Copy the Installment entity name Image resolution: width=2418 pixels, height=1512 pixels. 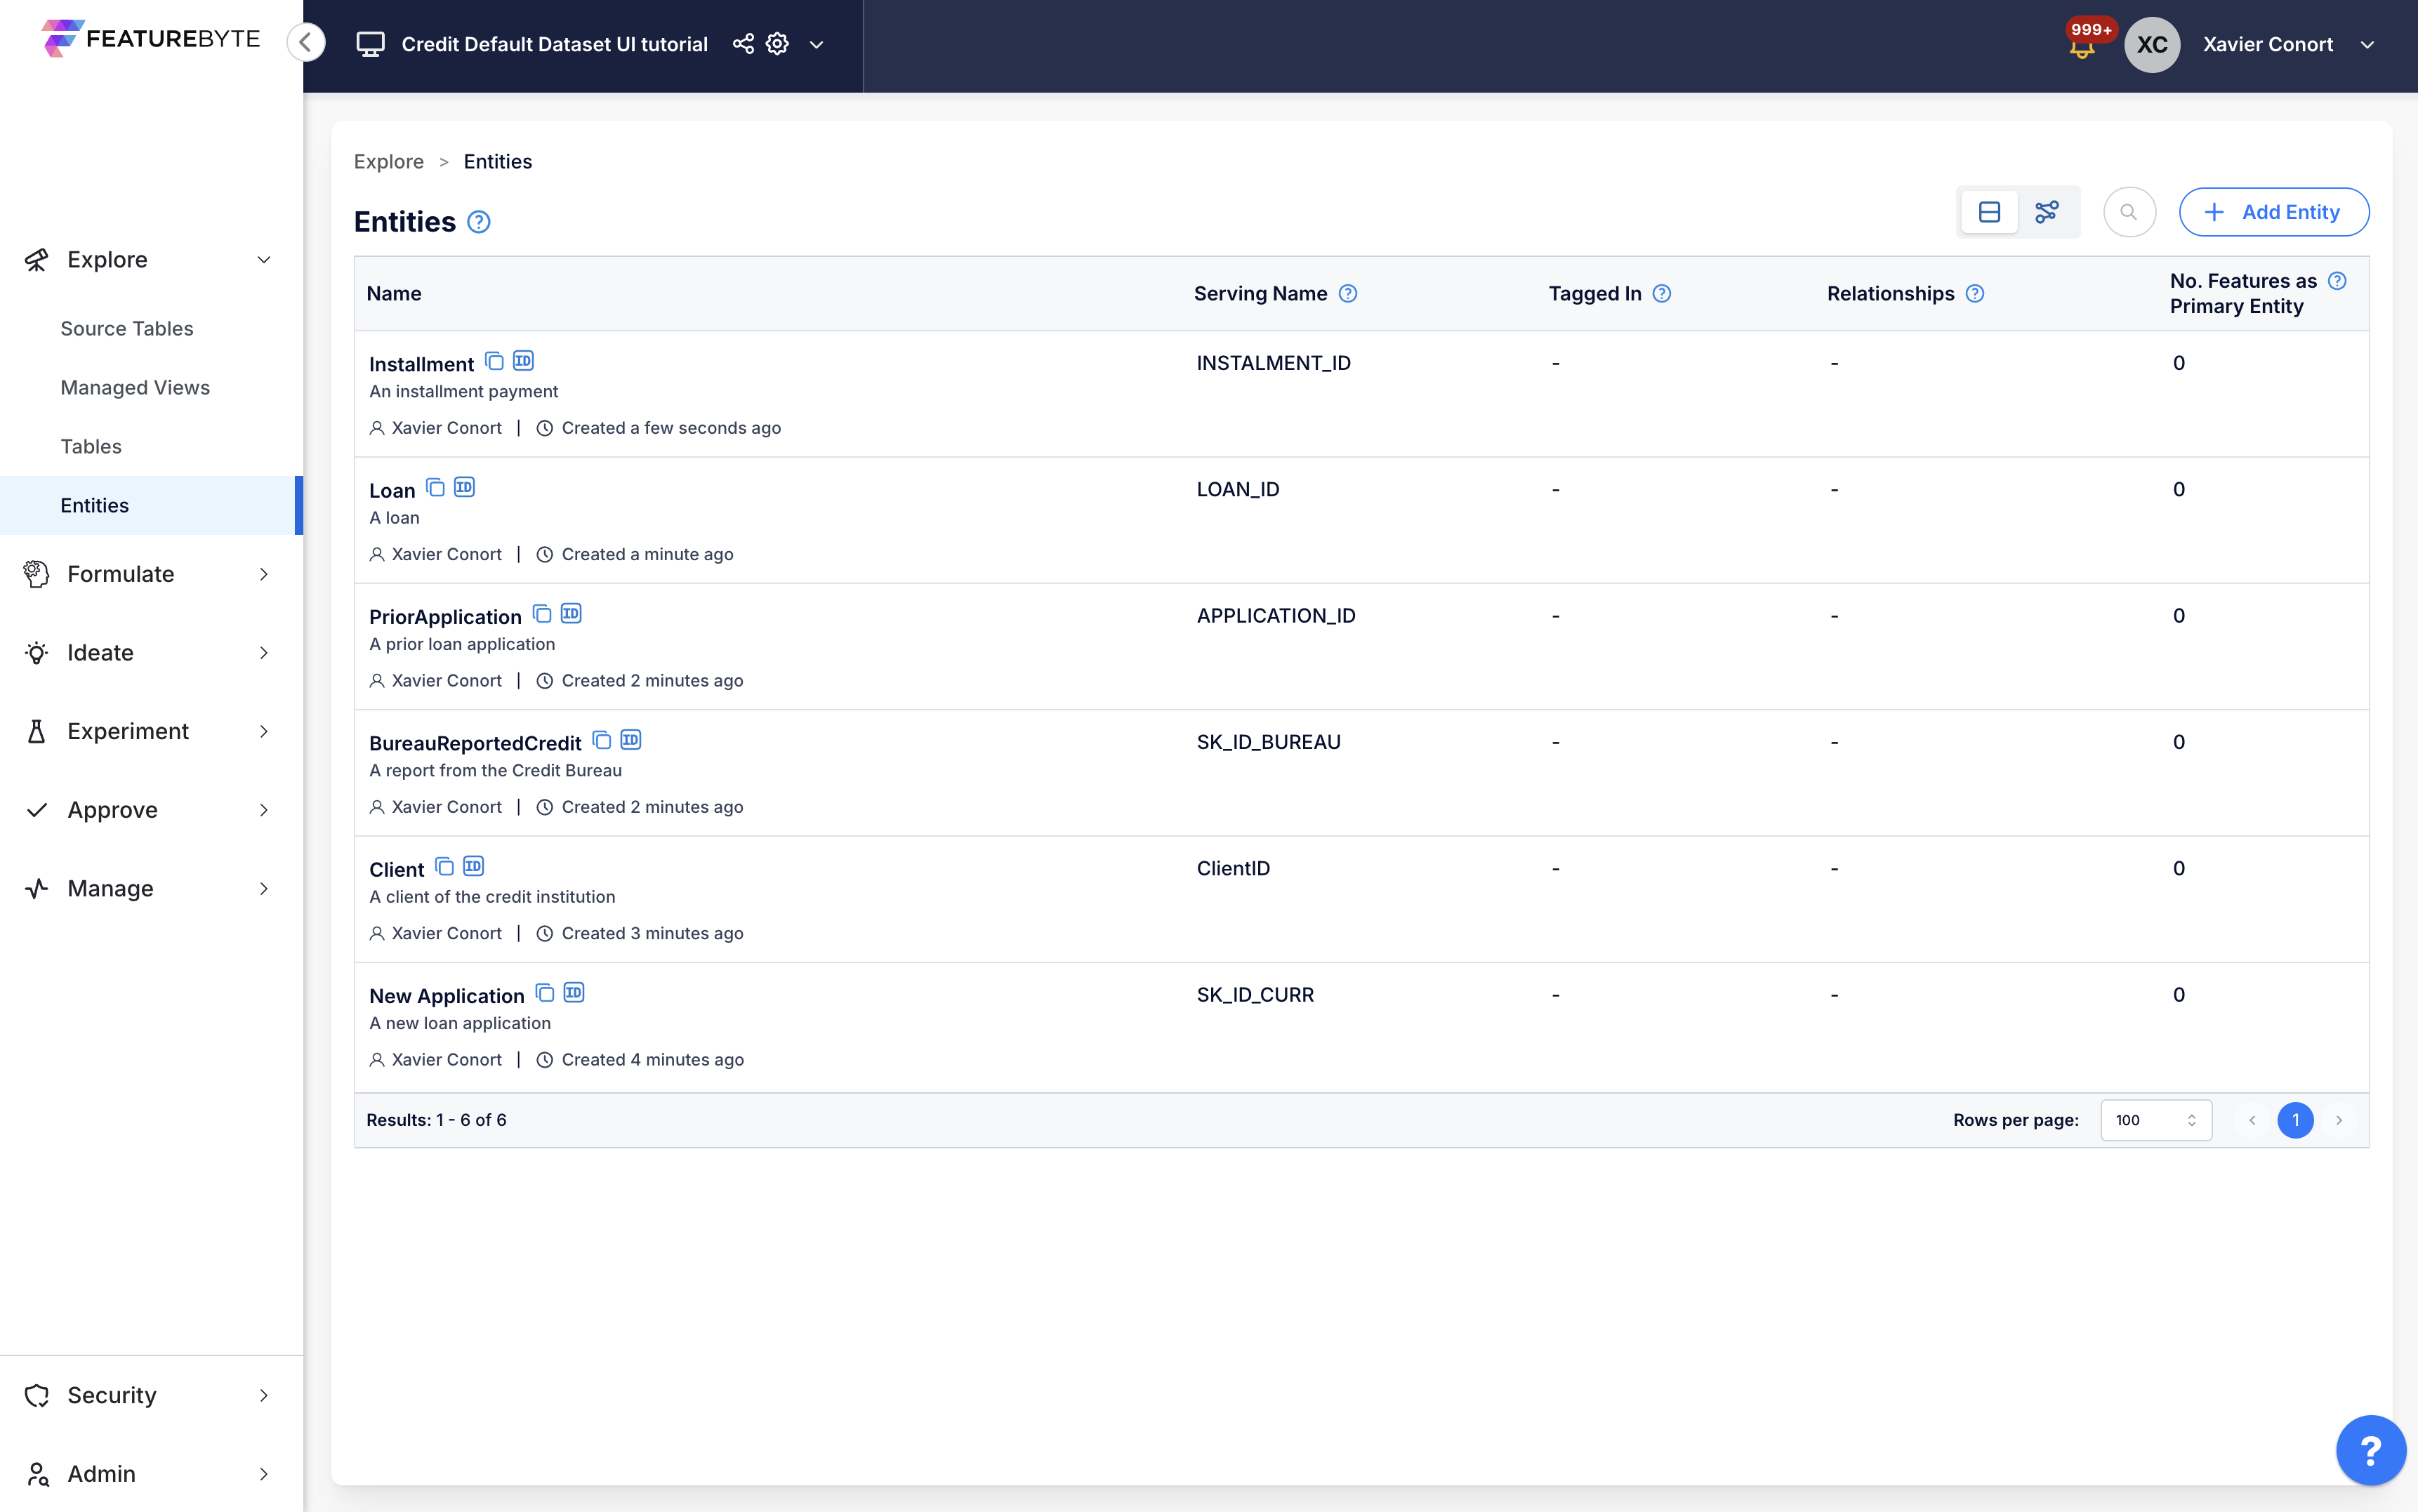494,360
